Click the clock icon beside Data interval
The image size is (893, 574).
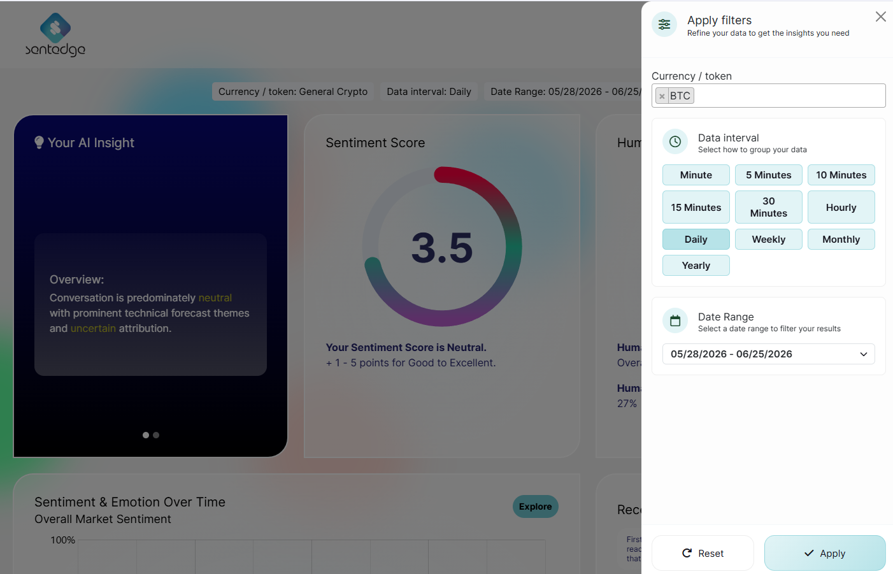click(675, 141)
